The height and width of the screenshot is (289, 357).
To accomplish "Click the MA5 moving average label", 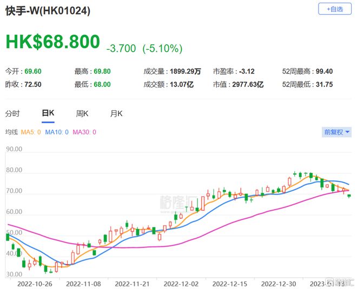I will 31,132.
